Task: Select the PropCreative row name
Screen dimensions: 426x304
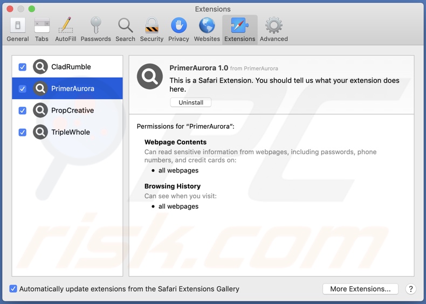Action: (x=73, y=110)
